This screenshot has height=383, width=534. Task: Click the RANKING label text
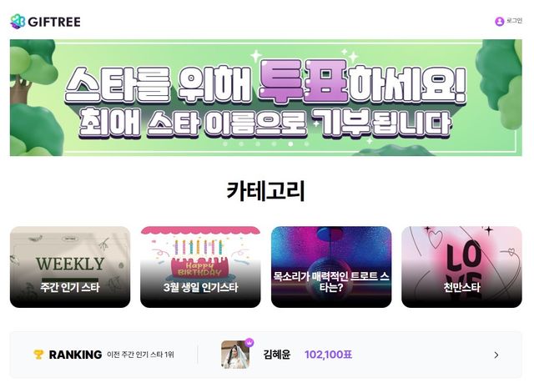pos(75,355)
